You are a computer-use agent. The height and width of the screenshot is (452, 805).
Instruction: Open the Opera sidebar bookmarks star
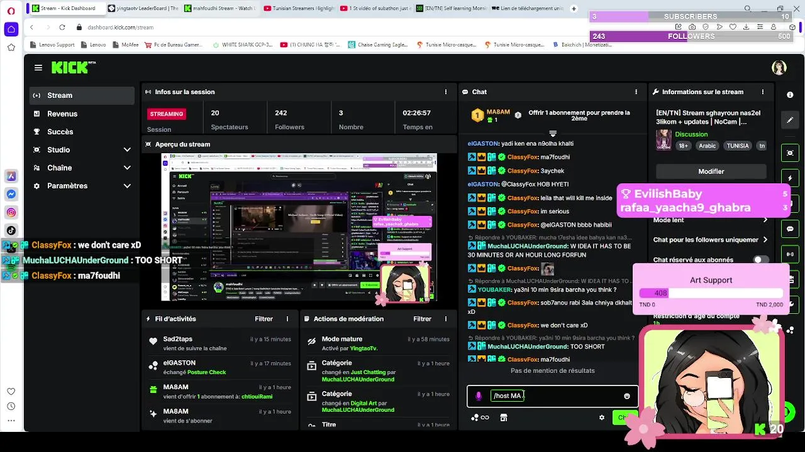pyautogui.click(x=11, y=47)
